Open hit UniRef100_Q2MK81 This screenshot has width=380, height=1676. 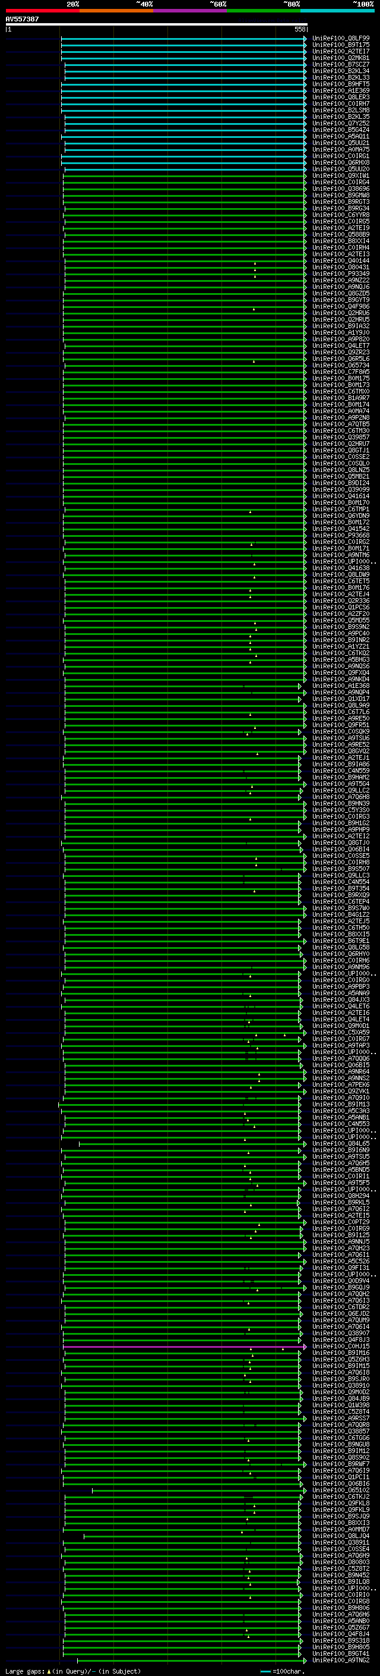point(341,58)
